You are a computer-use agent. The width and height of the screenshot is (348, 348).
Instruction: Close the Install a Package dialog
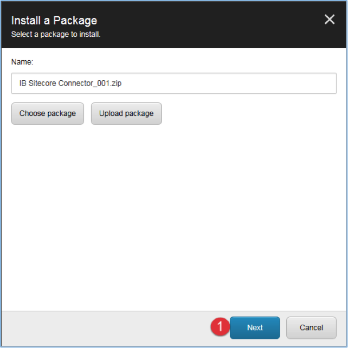coord(330,20)
